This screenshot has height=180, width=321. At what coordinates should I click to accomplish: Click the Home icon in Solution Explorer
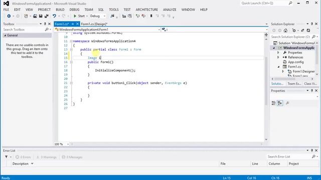[x=285, y=30]
